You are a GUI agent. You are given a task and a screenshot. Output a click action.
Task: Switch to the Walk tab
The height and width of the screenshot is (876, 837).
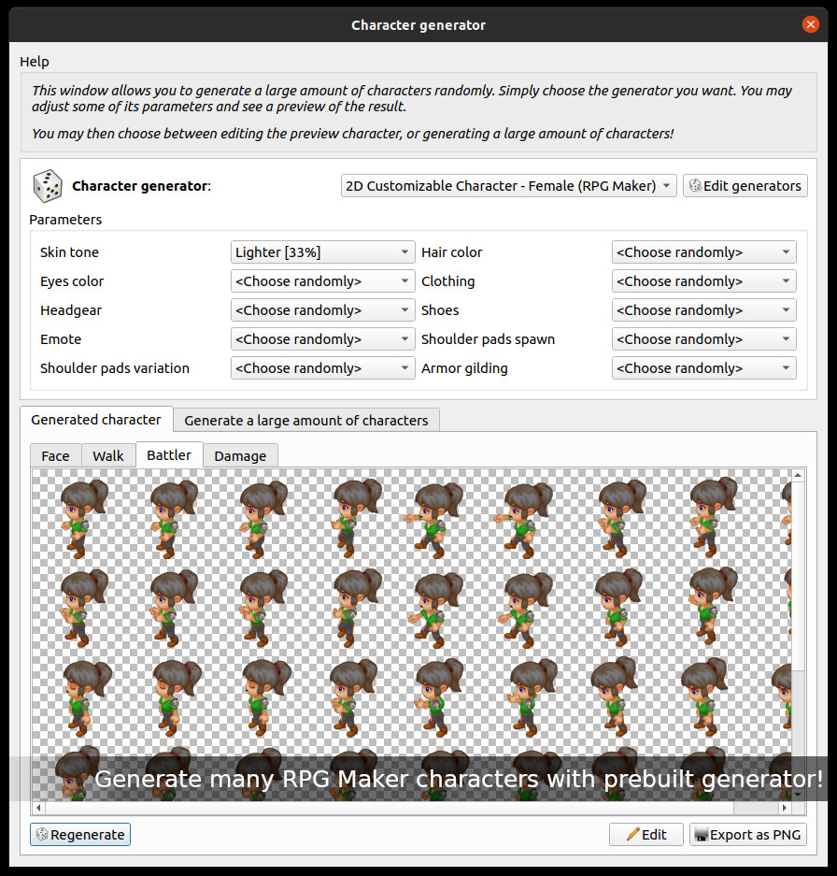coord(108,455)
